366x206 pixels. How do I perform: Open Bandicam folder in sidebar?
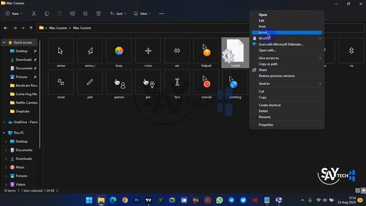point(24,85)
